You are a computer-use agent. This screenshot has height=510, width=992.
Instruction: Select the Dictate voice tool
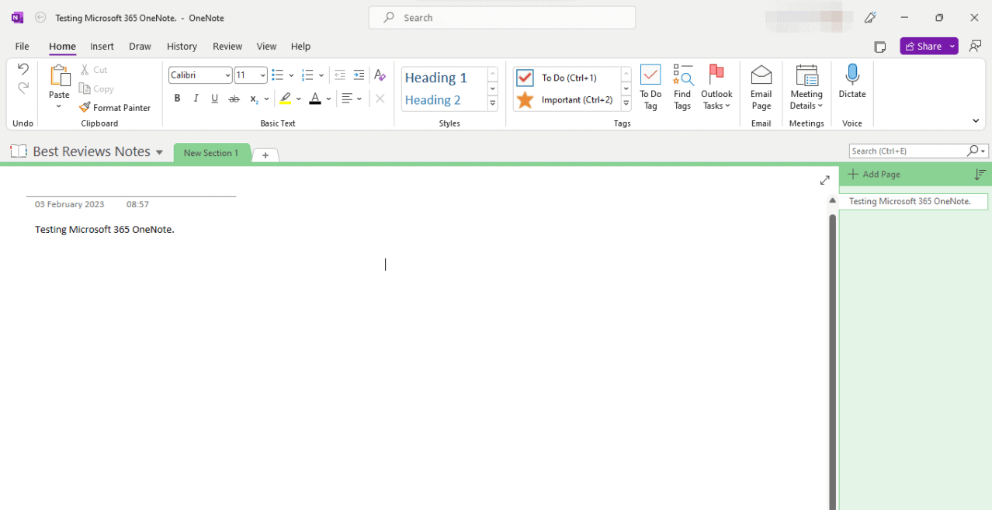pos(852,85)
